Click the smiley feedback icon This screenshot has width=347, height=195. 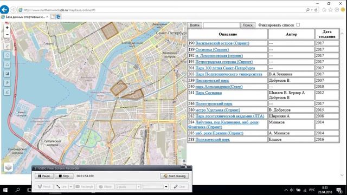coord(343,10)
